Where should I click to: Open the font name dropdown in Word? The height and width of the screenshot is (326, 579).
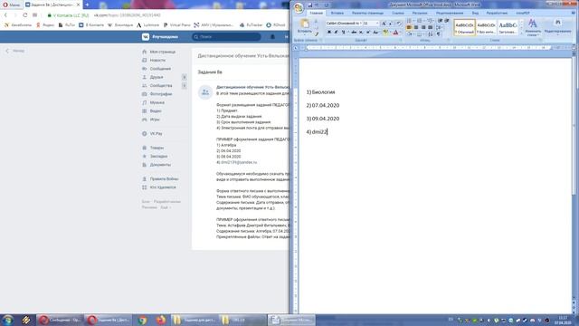click(x=361, y=24)
